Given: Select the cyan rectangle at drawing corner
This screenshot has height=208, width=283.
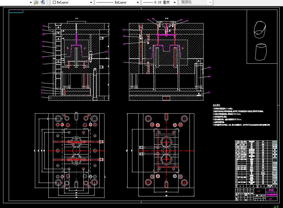Looking at the screenshot, I should tap(16, 11).
